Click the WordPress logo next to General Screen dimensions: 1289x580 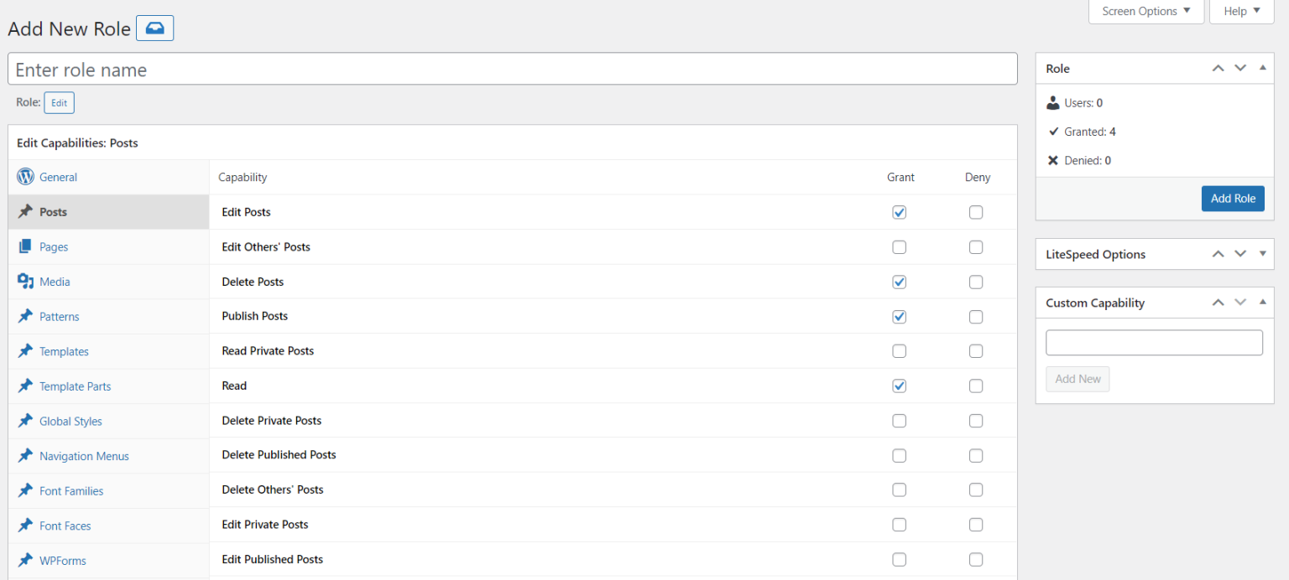25,177
